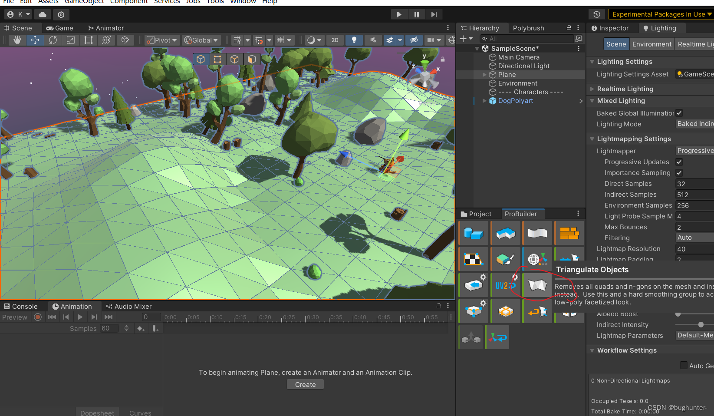
Task: Select Scene lighting button
Action: click(616, 44)
